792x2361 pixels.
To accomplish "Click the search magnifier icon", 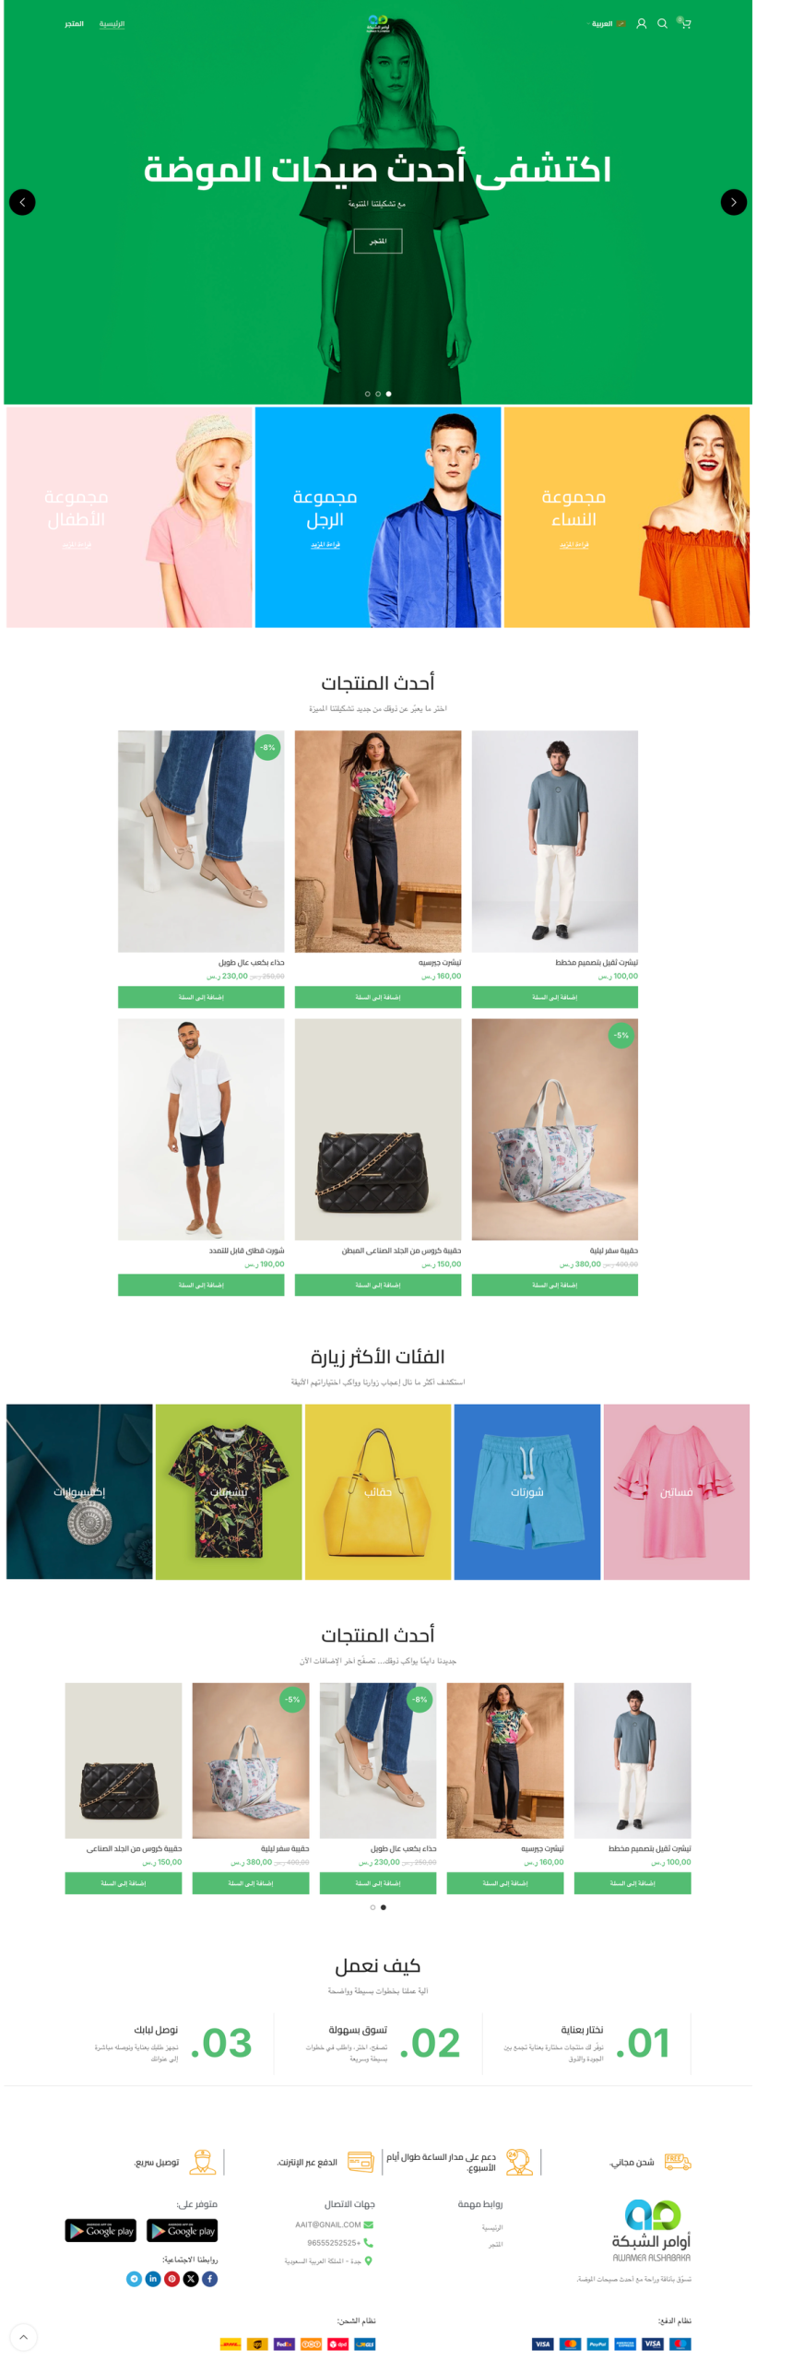I will (662, 24).
